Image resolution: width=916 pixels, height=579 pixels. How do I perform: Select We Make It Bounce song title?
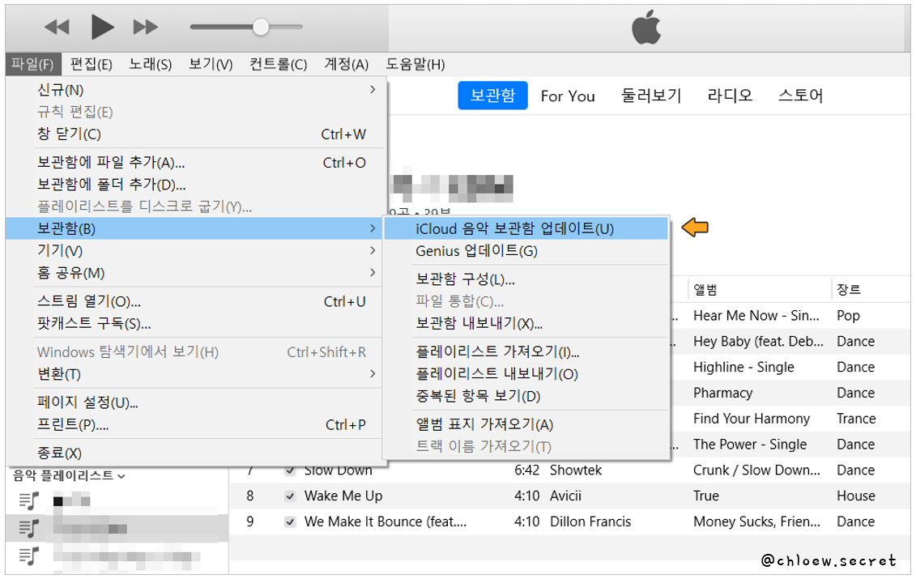tap(386, 522)
